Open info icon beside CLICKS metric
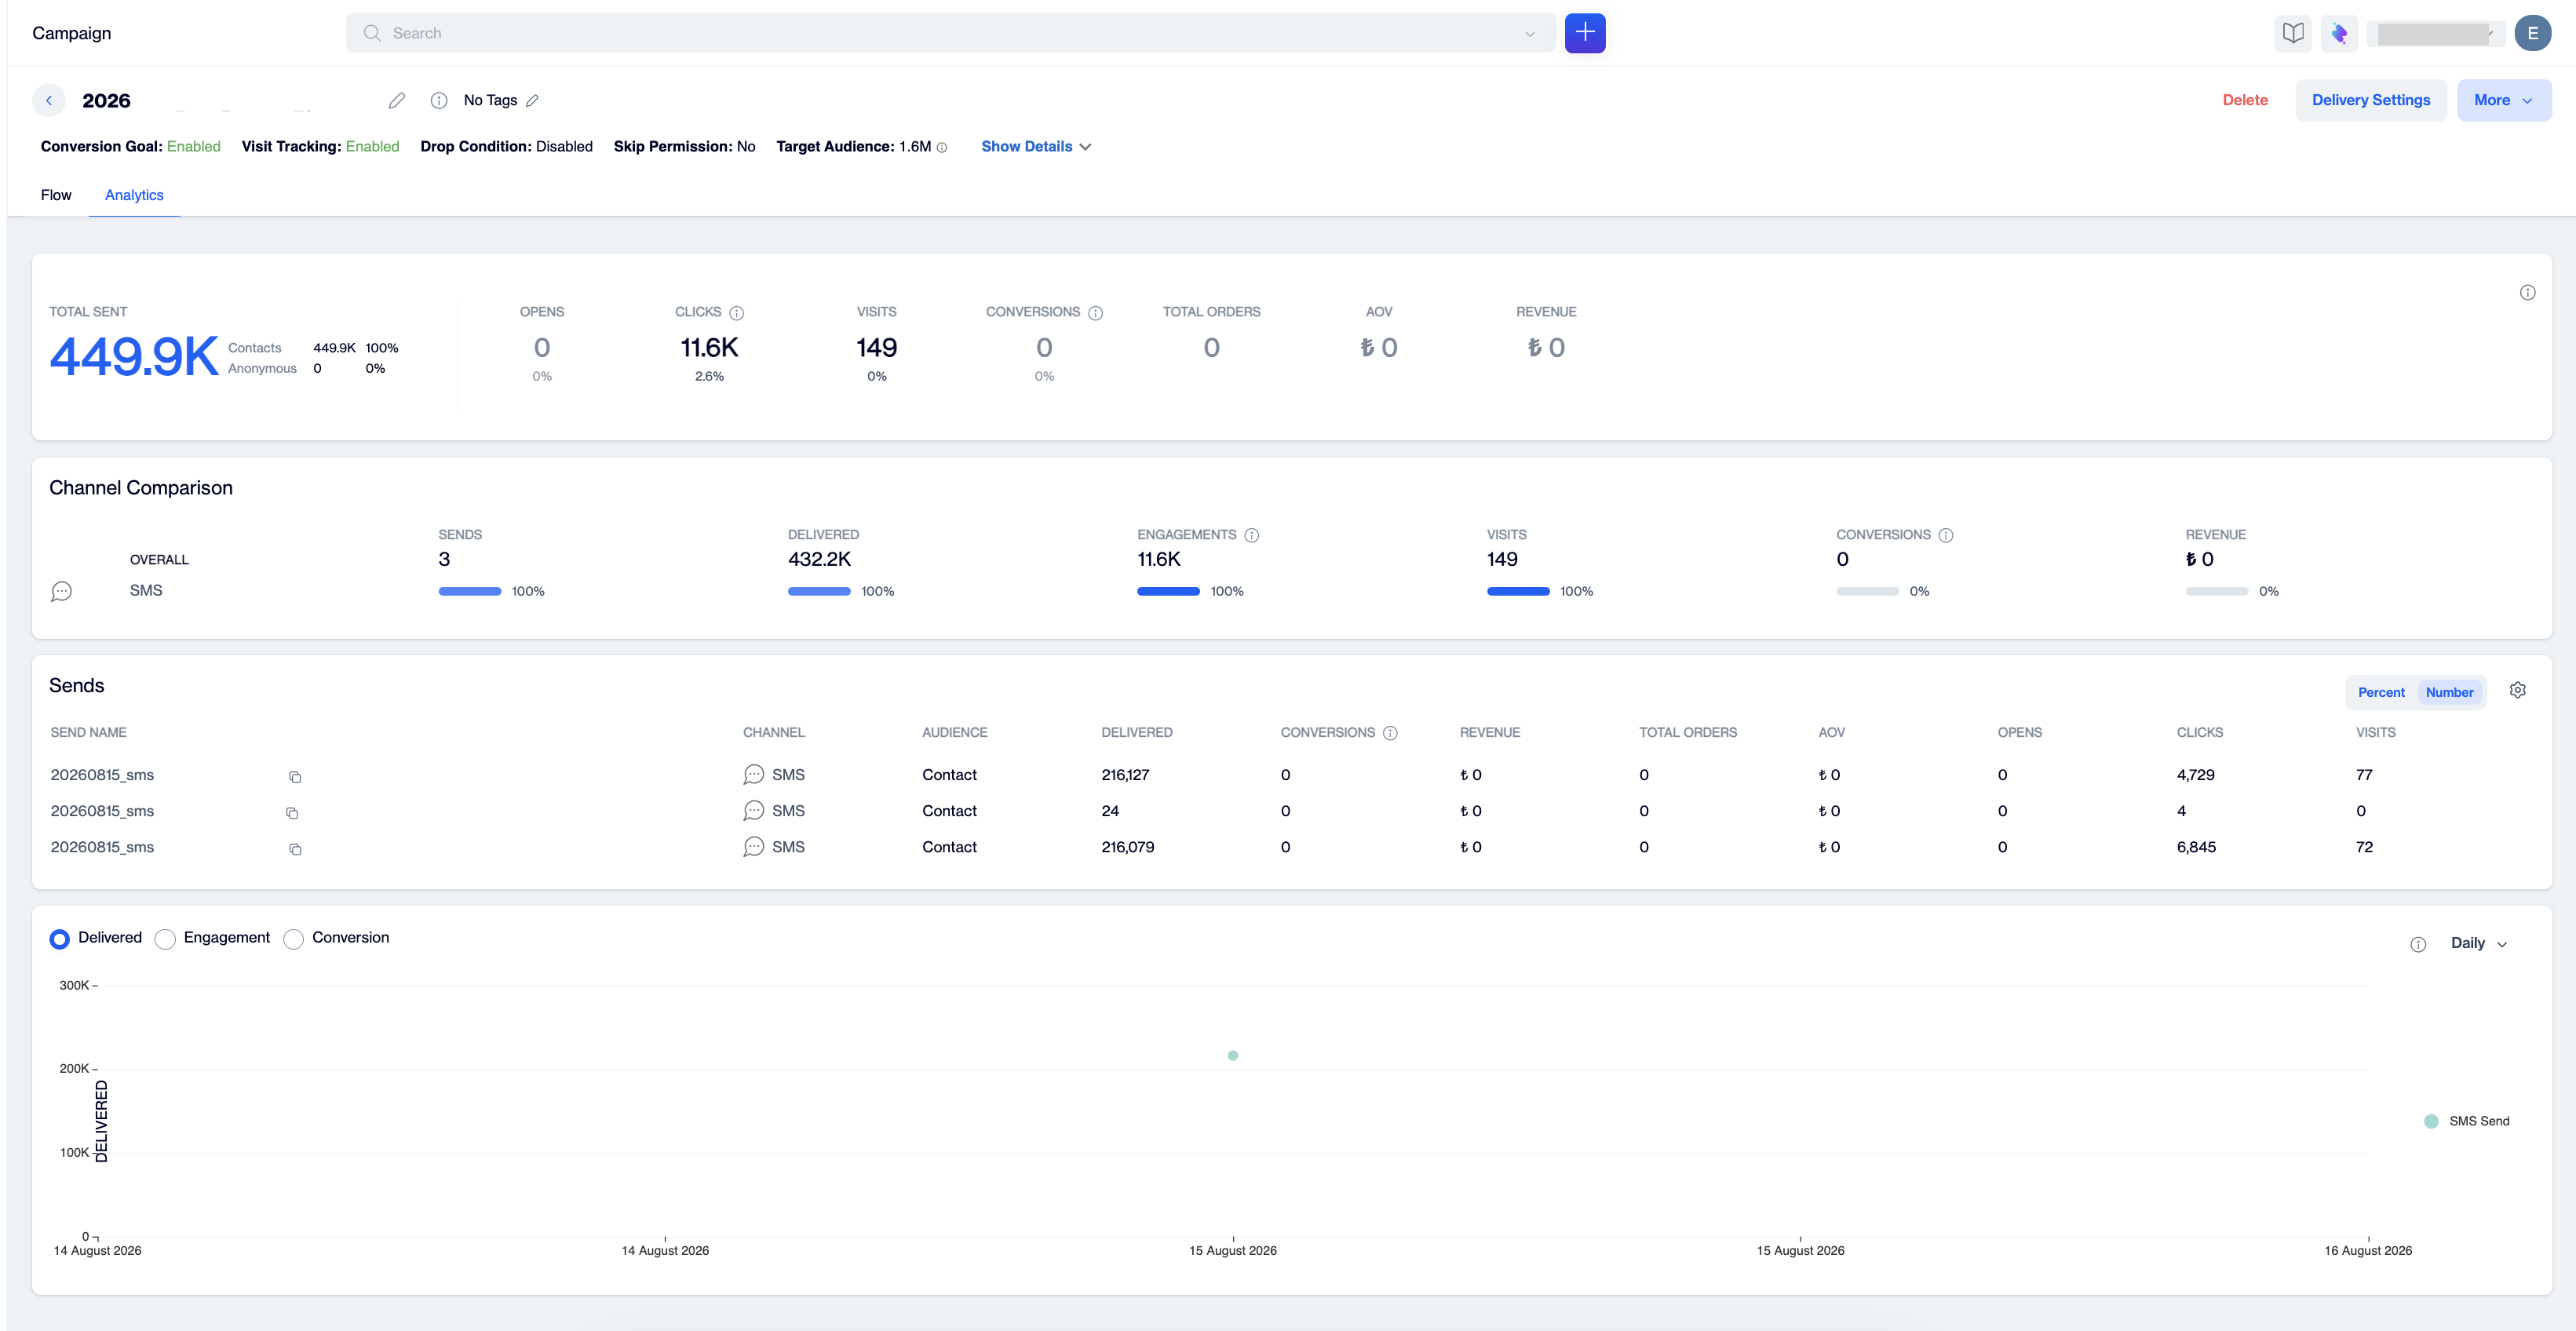2576x1331 pixels. coord(737,313)
